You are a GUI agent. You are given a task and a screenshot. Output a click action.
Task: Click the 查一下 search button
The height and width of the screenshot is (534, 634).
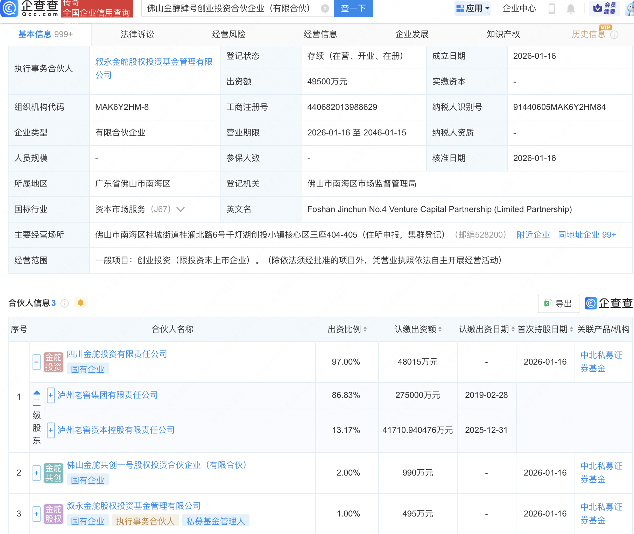click(353, 8)
